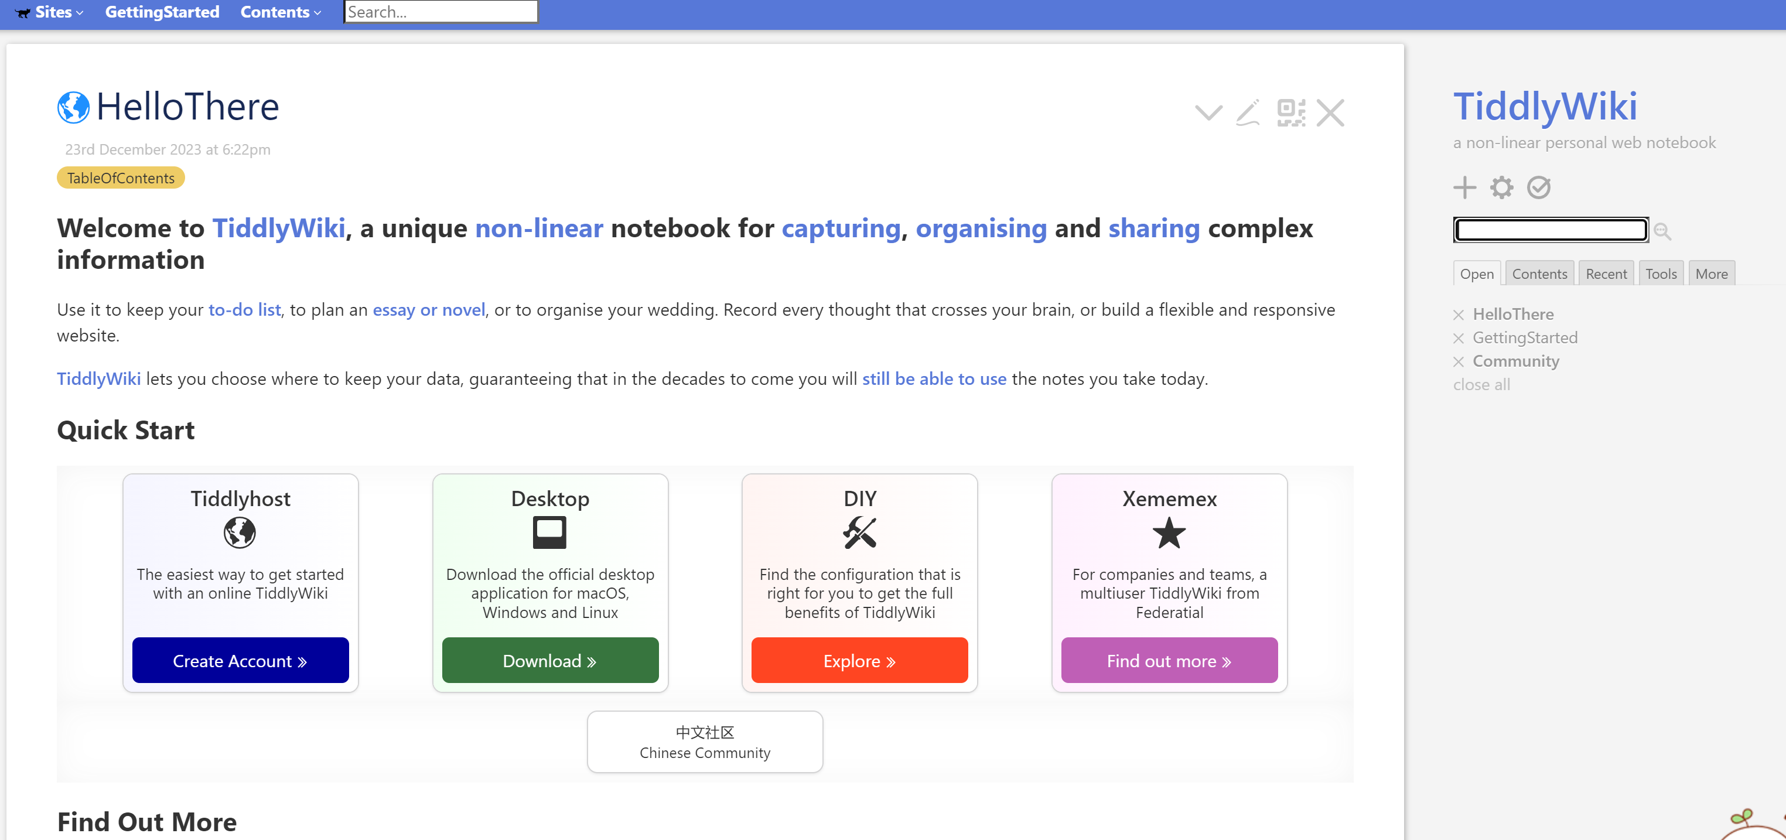Click the HelloThere tiddler title
Image resolution: width=1786 pixels, height=840 pixels.
pos(187,107)
